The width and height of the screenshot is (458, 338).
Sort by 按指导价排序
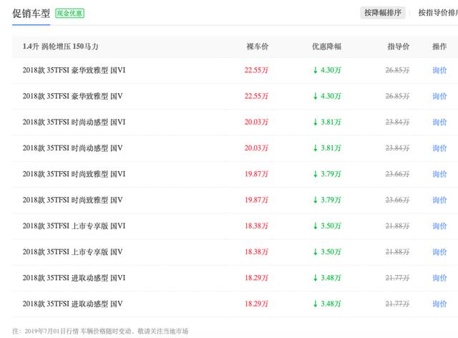coord(438,13)
